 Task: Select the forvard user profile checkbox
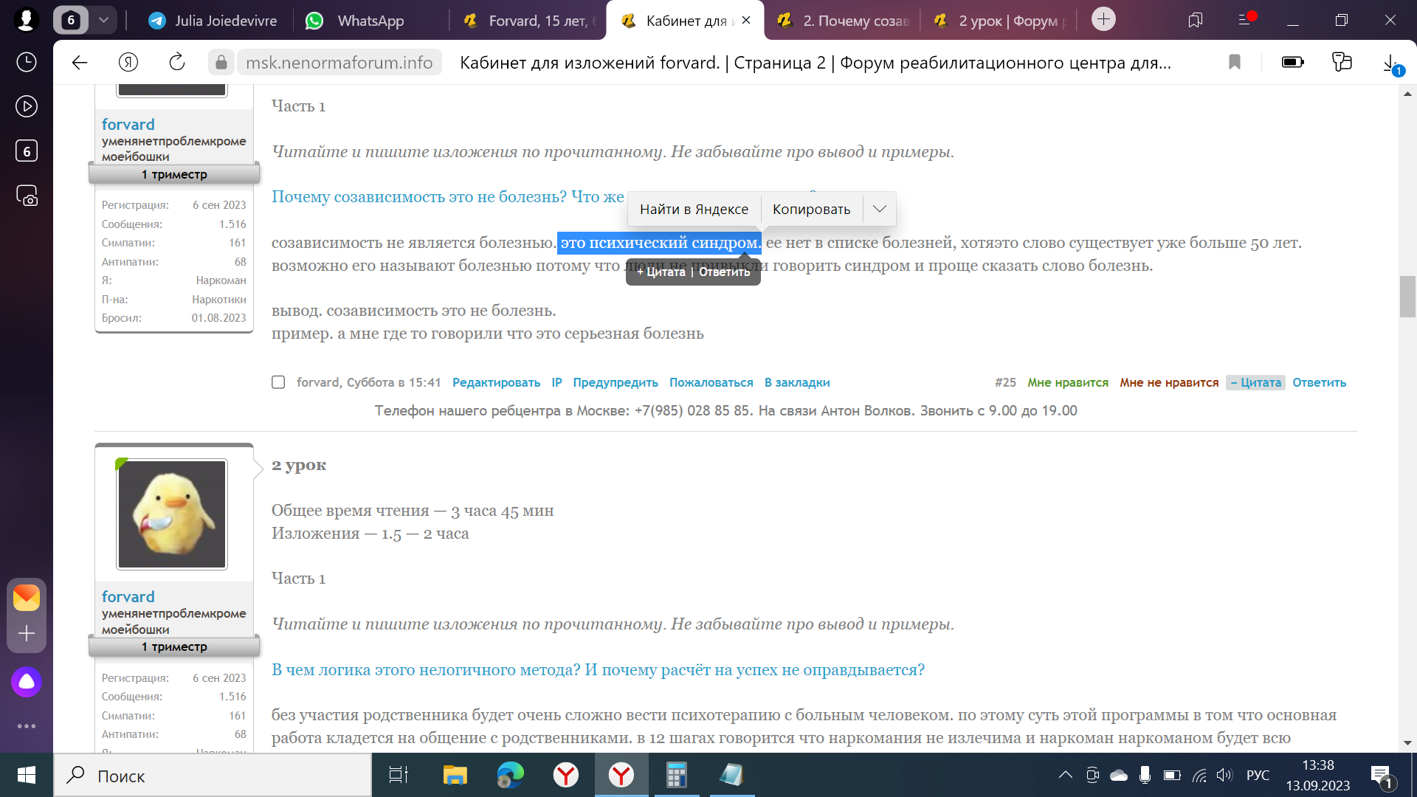(279, 382)
